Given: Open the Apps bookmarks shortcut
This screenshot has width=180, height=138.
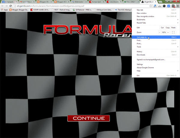Looking at the screenshot, I should pos(4,10).
